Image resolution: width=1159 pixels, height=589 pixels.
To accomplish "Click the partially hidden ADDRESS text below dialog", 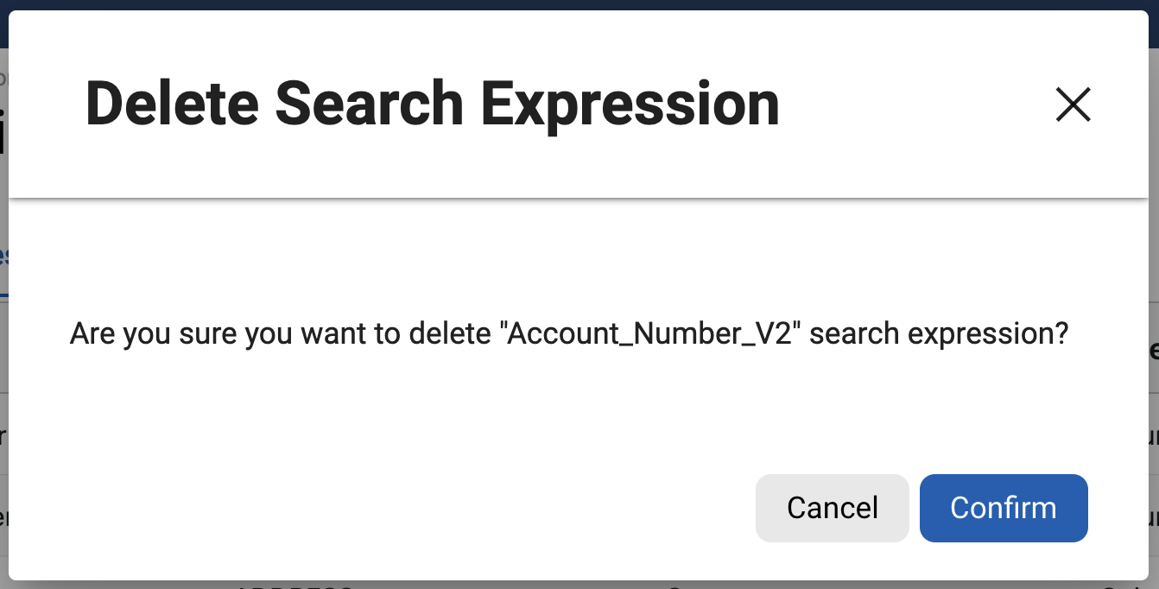I will [294, 586].
